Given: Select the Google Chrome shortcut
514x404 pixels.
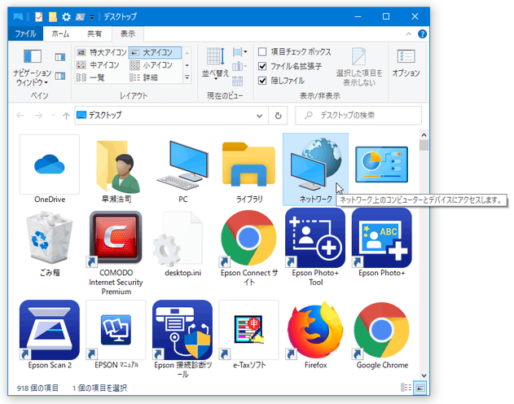Looking at the screenshot, I should click(382, 335).
